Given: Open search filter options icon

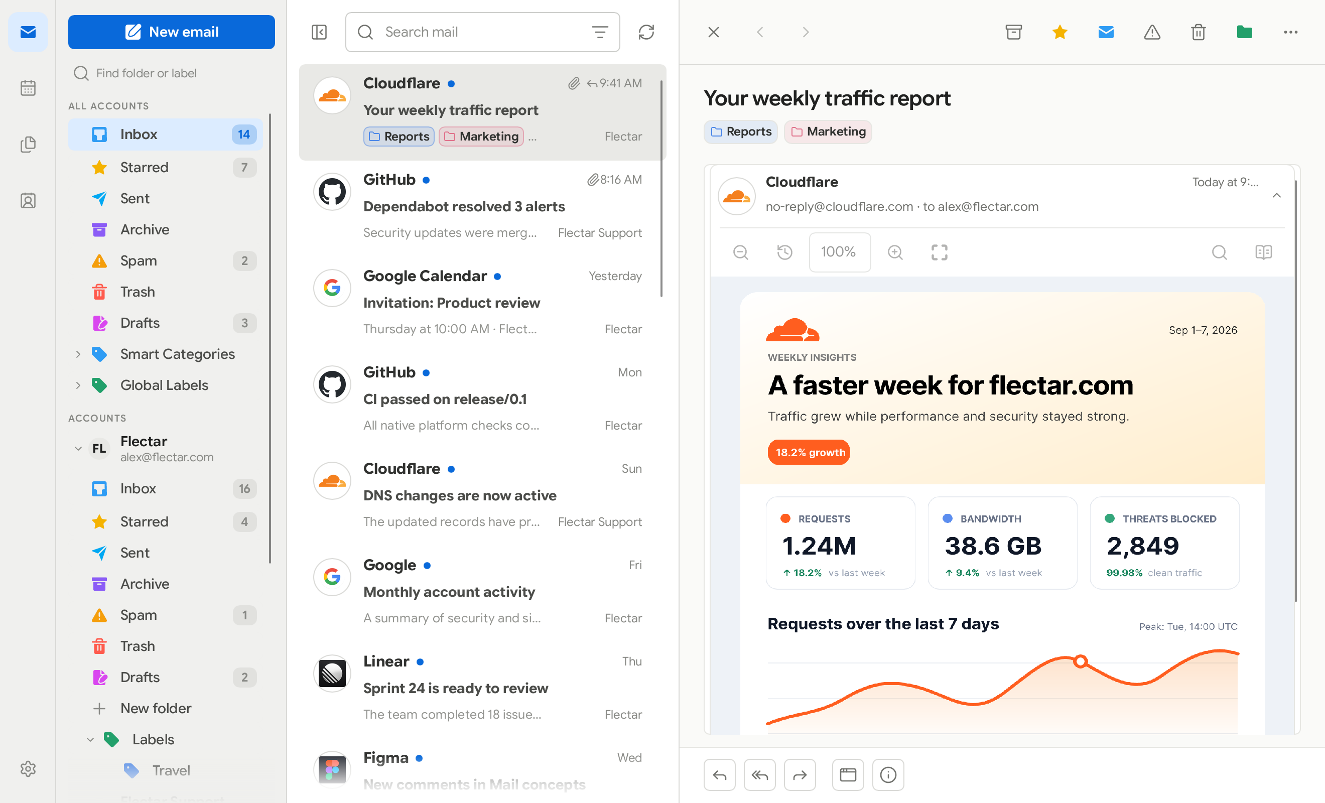Looking at the screenshot, I should (x=600, y=32).
